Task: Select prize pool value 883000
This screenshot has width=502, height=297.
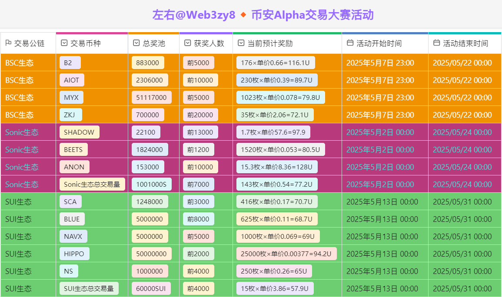Action: pyautogui.click(x=148, y=63)
